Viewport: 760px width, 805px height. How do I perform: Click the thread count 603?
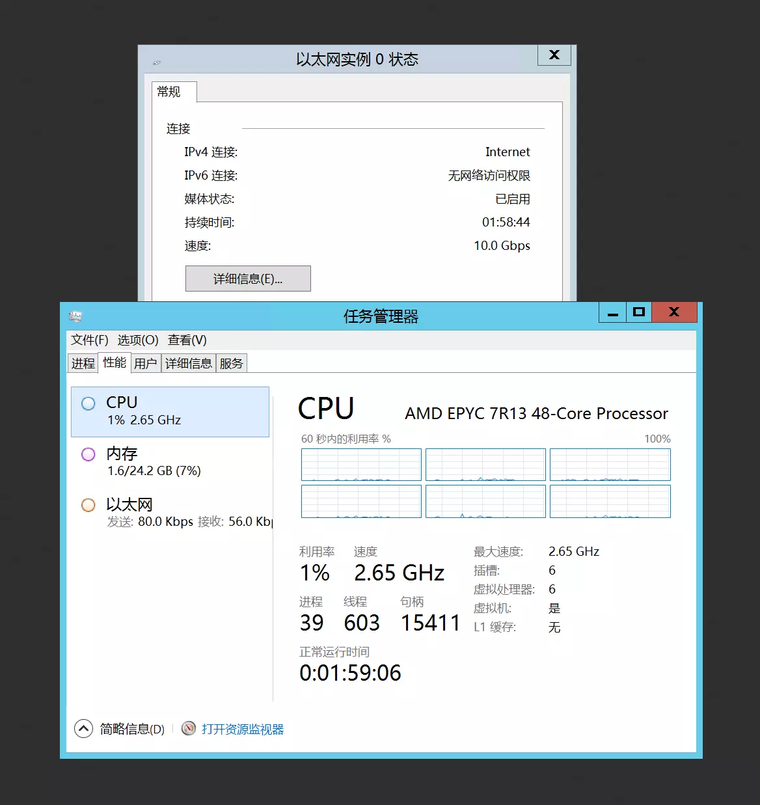coord(362,623)
